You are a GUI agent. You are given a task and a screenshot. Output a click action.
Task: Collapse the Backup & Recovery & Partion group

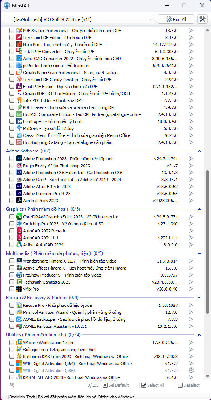199,298
